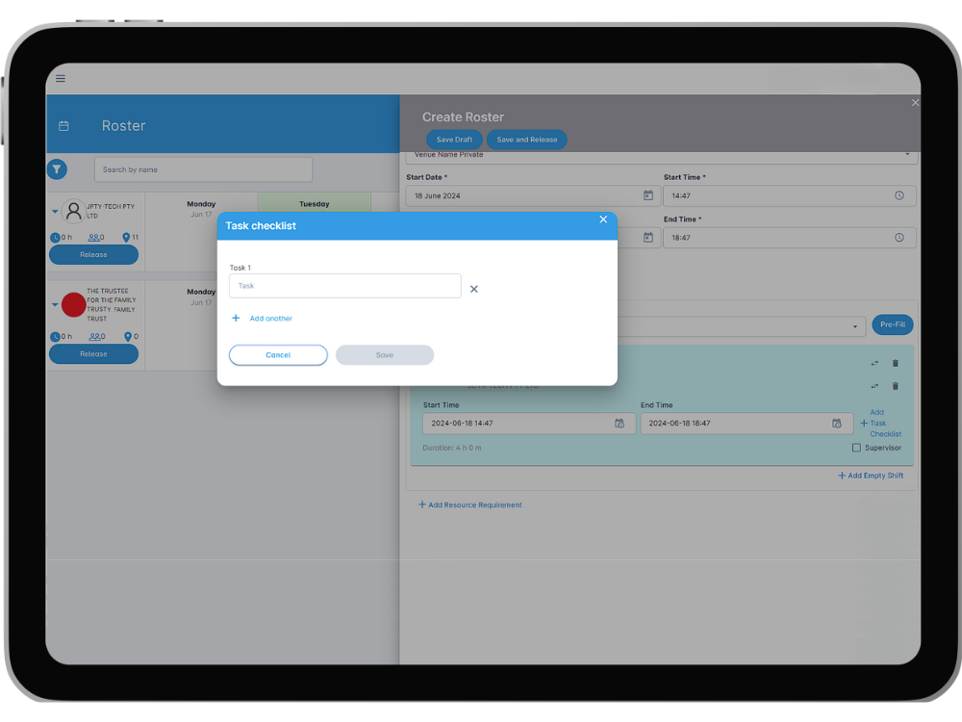Open the hamburger menu top-left
This screenshot has height=722, width=962.
(x=60, y=78)
